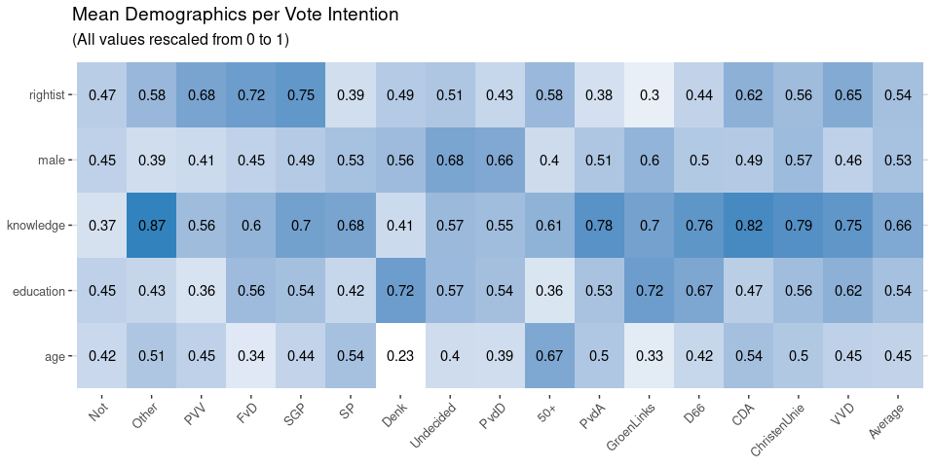This screenshot has height=467, width=935.
Task: Click the knowledge row axis label
Action: (35, 225)
